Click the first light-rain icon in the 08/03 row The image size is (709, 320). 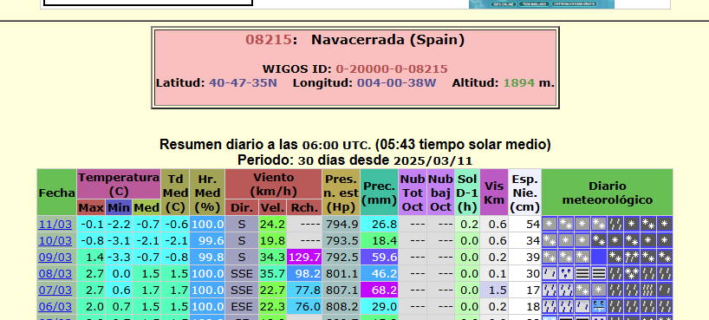[x=550, y=273]
